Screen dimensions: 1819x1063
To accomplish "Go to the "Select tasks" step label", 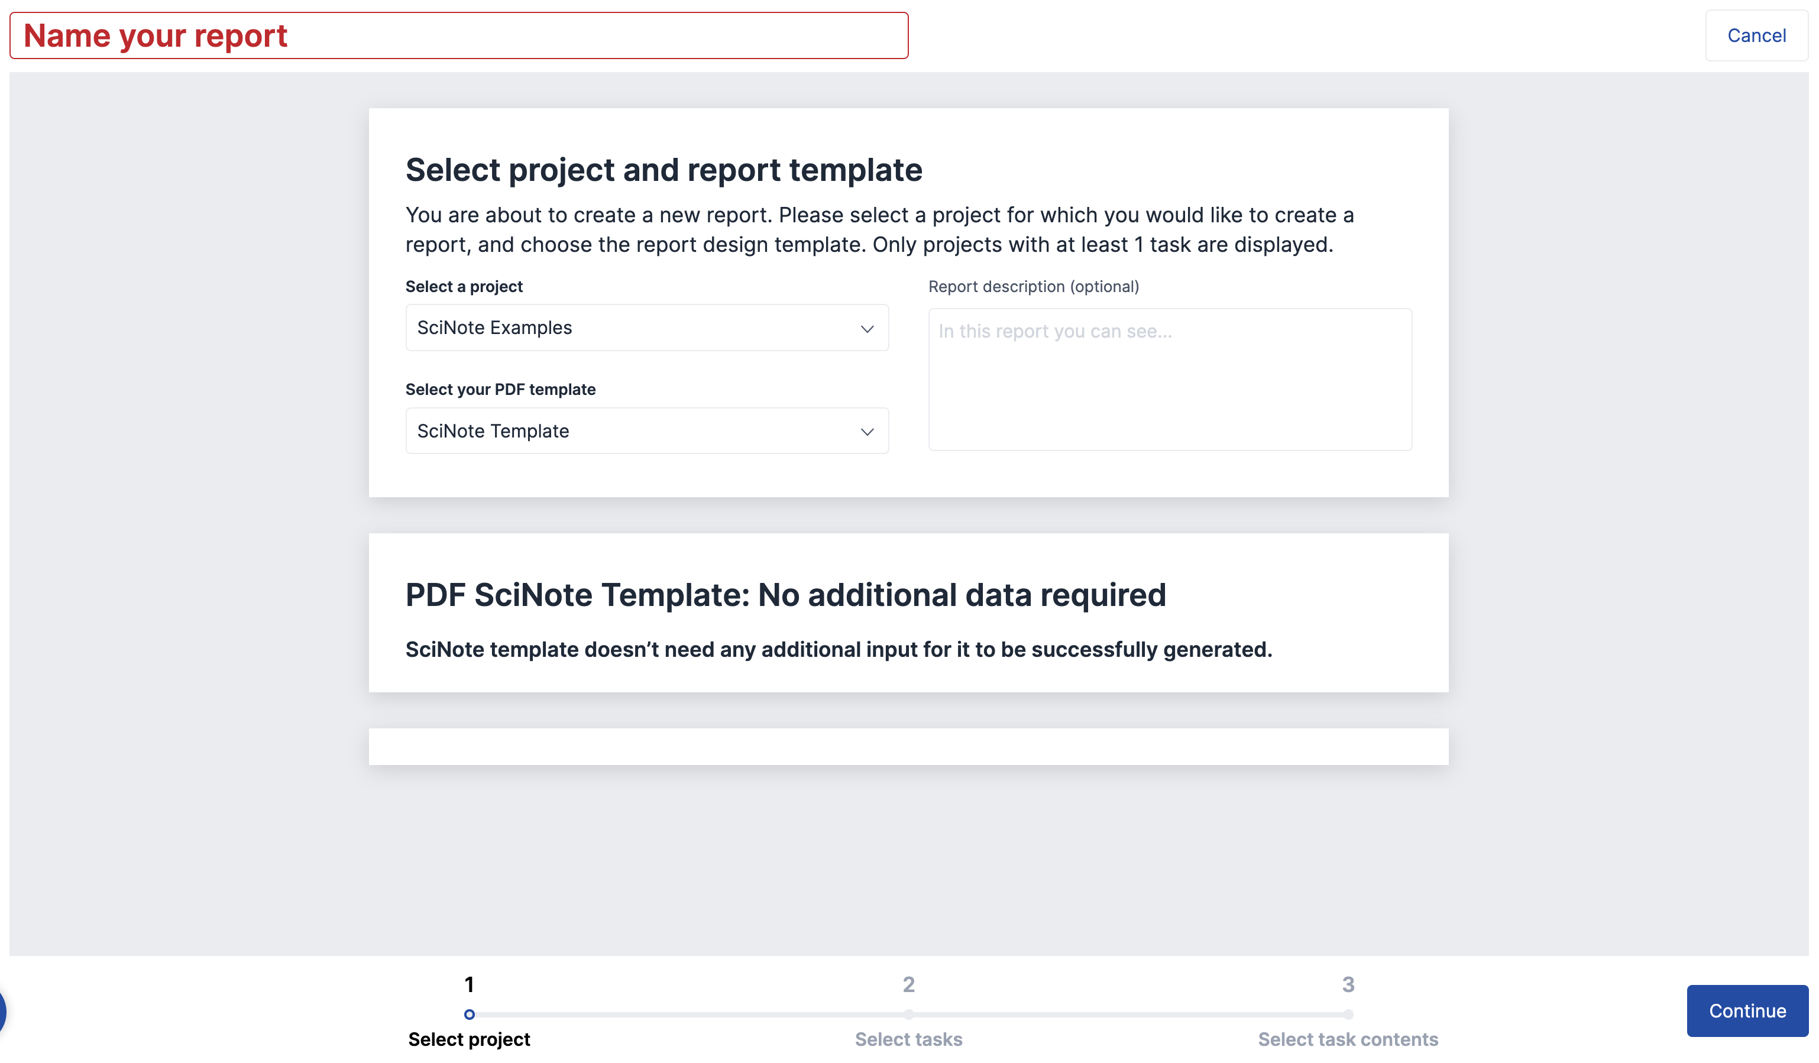I will (x=908, y=1039).
